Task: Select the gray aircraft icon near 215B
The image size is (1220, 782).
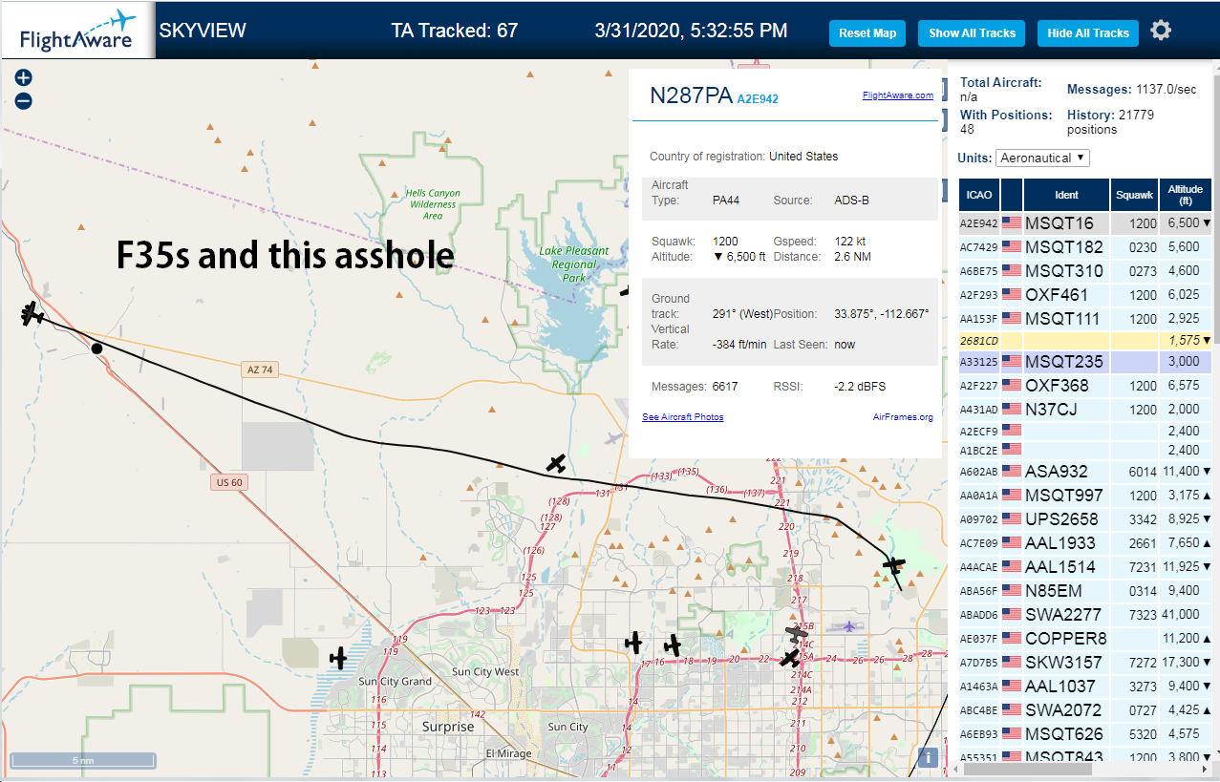Action: (x=797, y=632)
